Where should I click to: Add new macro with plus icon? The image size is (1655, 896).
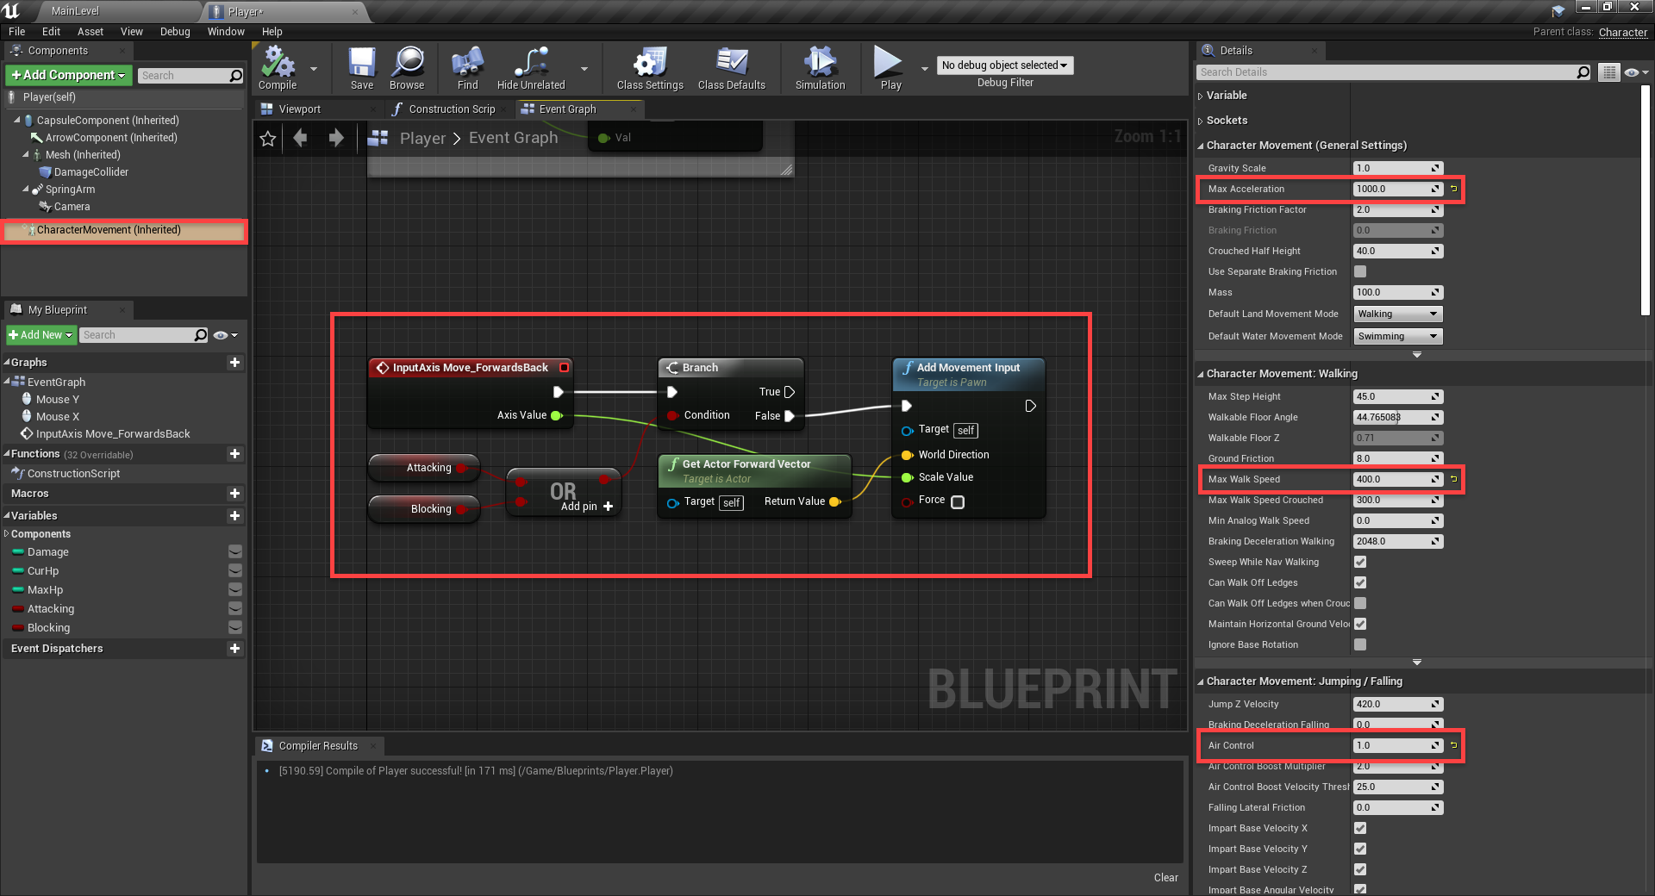(x=234, y=494)
